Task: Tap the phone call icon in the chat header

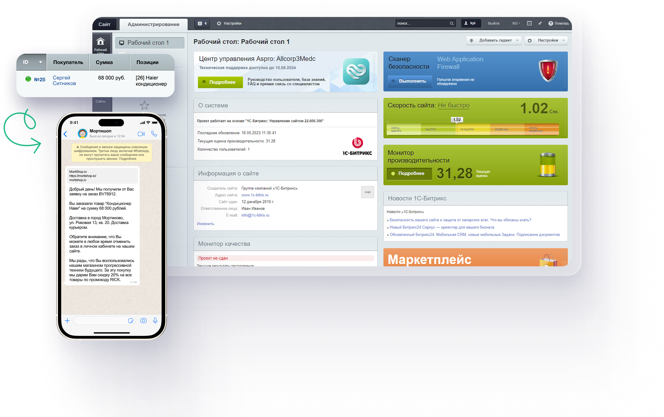Action: tap(154, 134)
